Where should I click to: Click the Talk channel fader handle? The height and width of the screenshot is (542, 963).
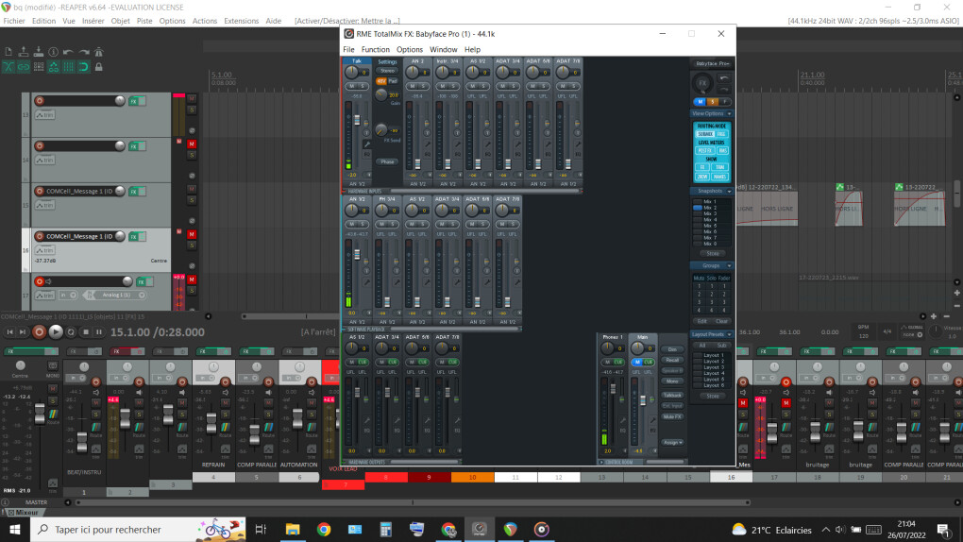tap(358, 120)
